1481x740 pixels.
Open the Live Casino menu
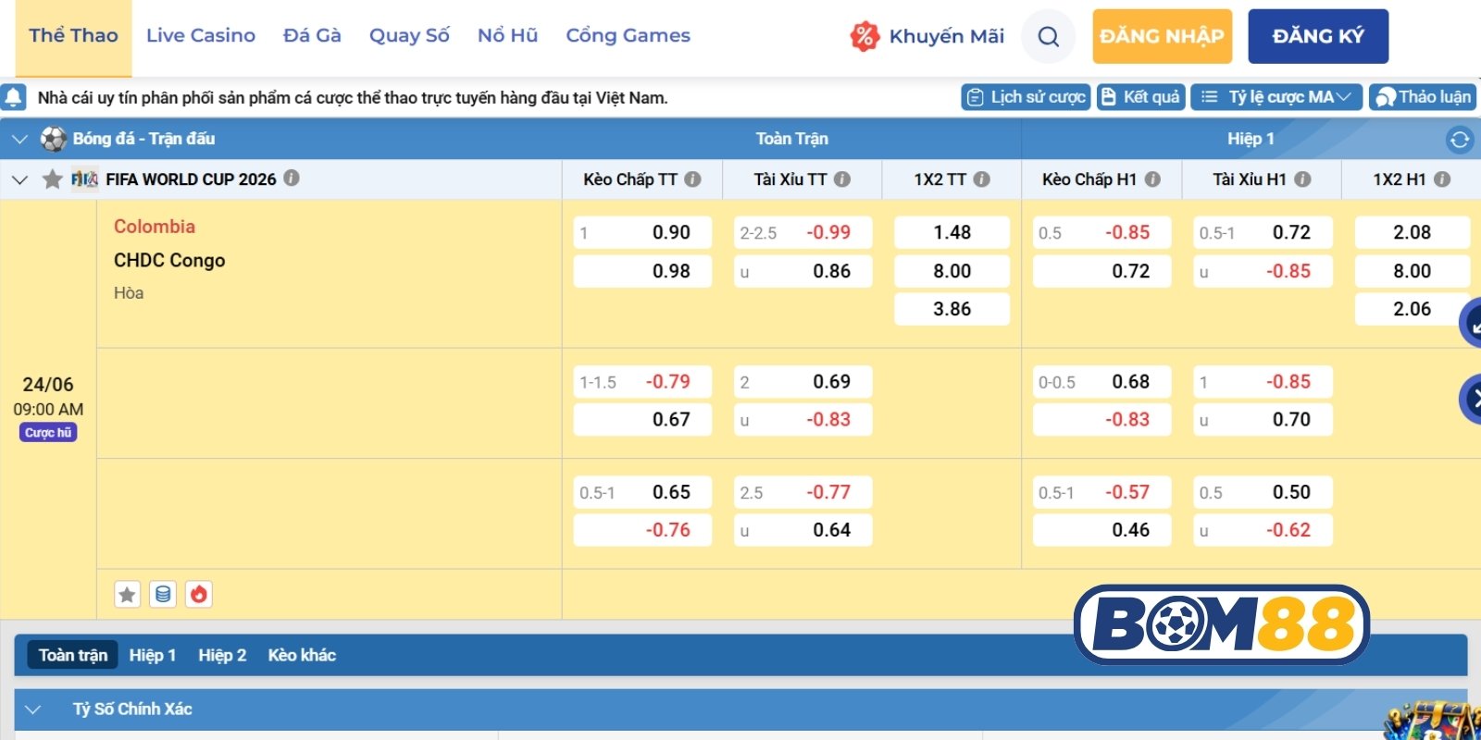click(x=201, y=35)
